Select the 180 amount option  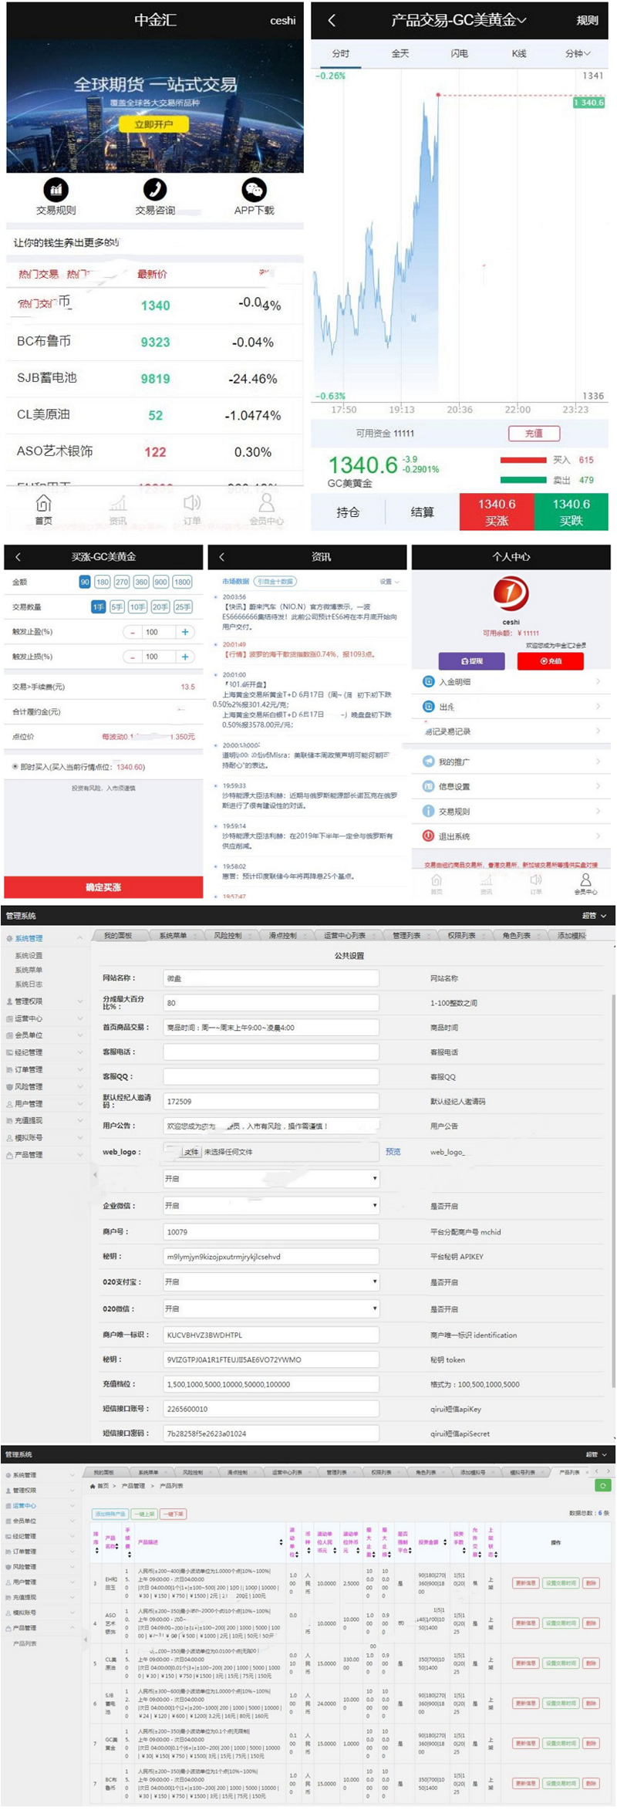pyautogui.click(x=103, y=583)
